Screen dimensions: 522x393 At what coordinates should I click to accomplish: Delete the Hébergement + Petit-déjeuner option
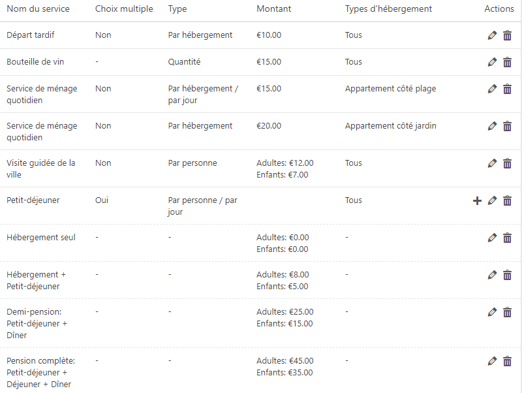pyautogui.click(x=507, y=275)
